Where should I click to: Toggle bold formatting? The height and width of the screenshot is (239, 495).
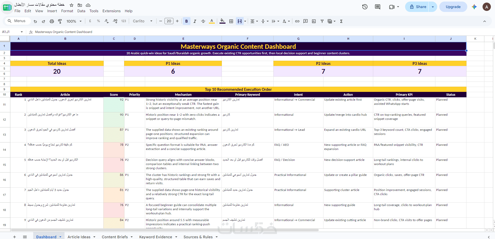coord(187,21)
